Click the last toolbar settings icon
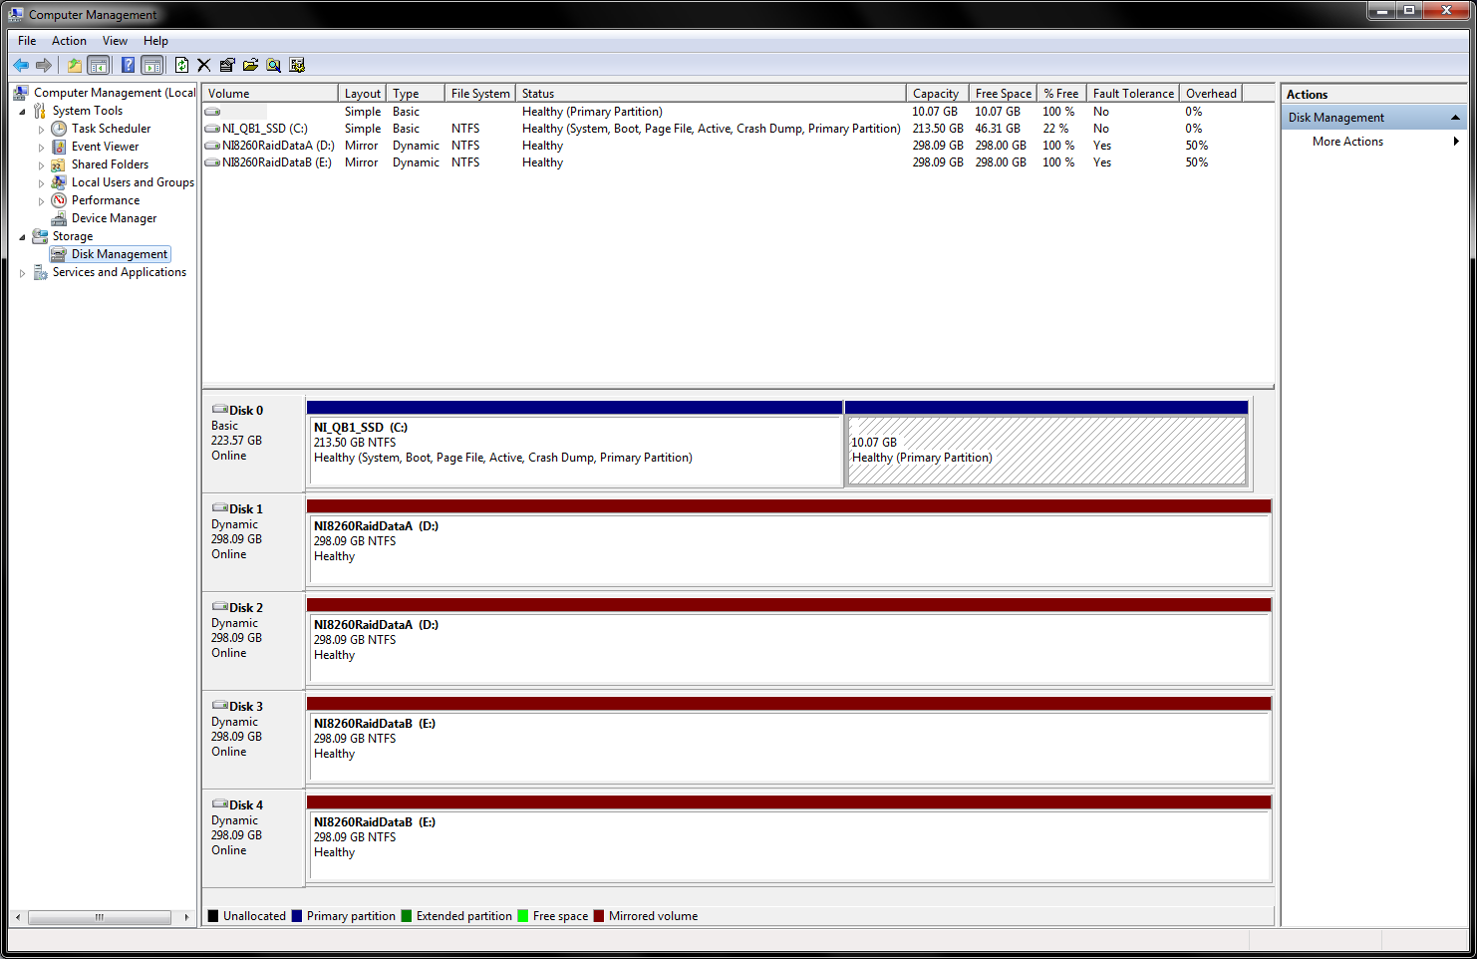This screenshot has height=959, width=1477. click(x=297, y=65)
